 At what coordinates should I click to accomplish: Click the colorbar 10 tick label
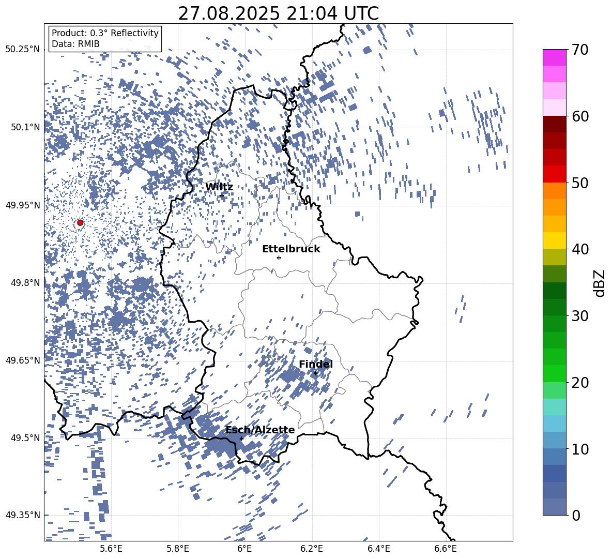click(x=580, y=449)
